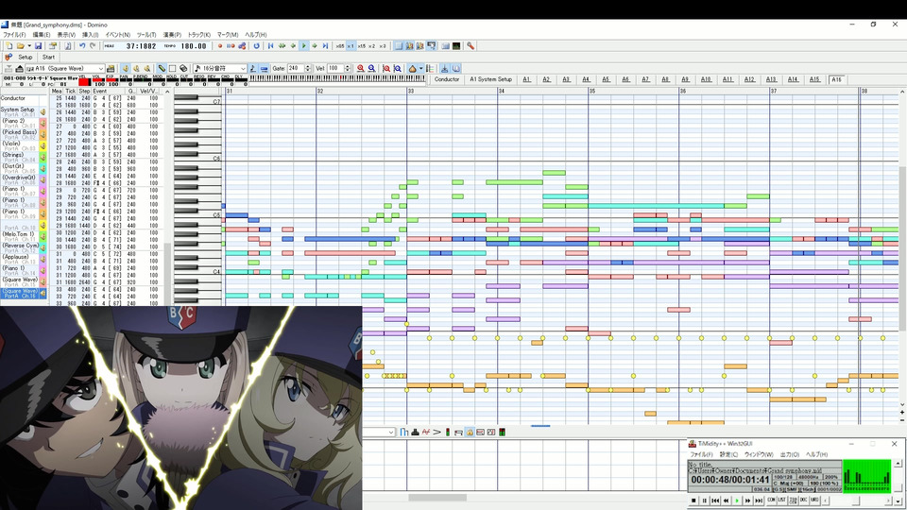
Task: Set playback speed to x1.5
Action: pos(362,45)
